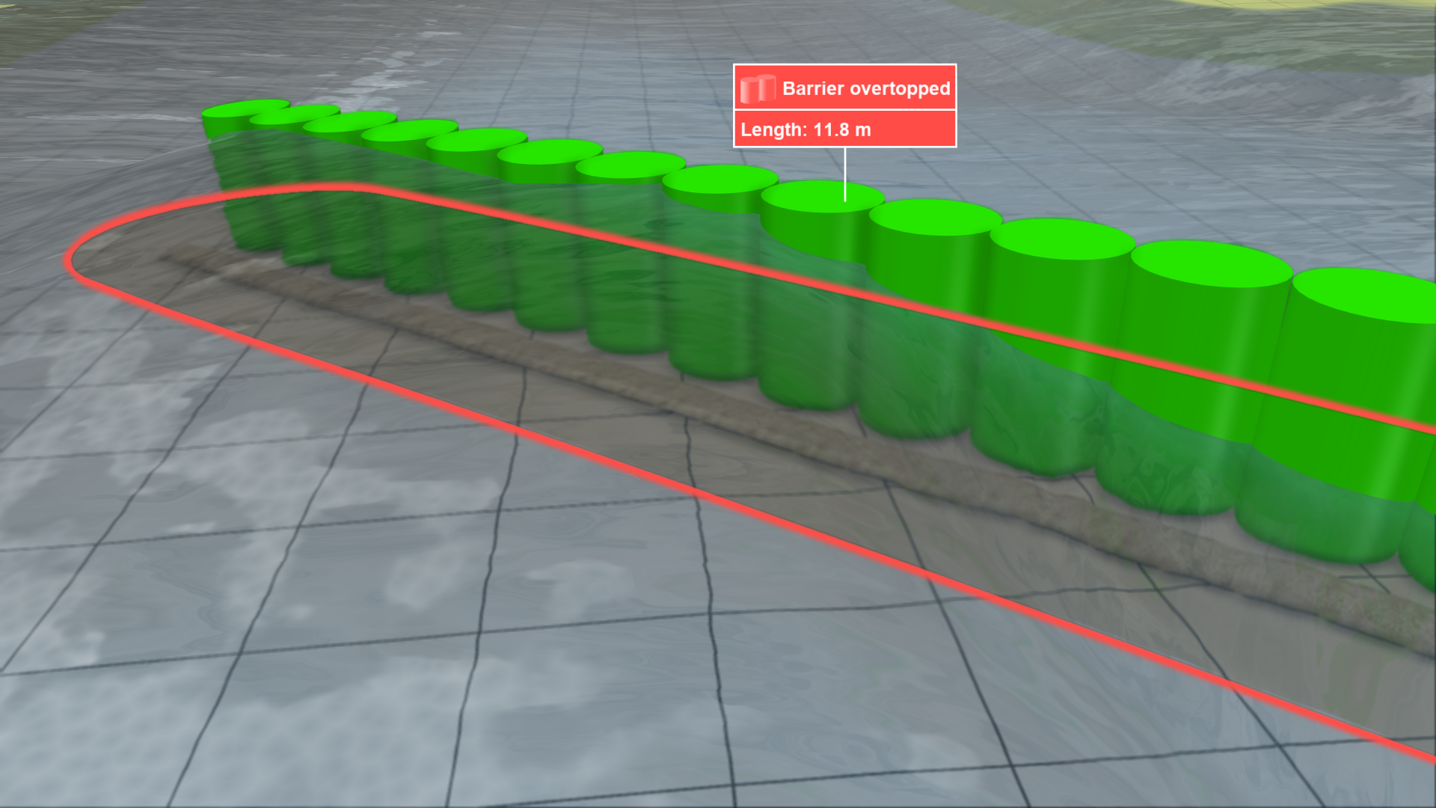Click the top face of the largest fully visible cylinder
Image resolution: width=1436 pixels, height=808 pixels.
pos(1210,263)
